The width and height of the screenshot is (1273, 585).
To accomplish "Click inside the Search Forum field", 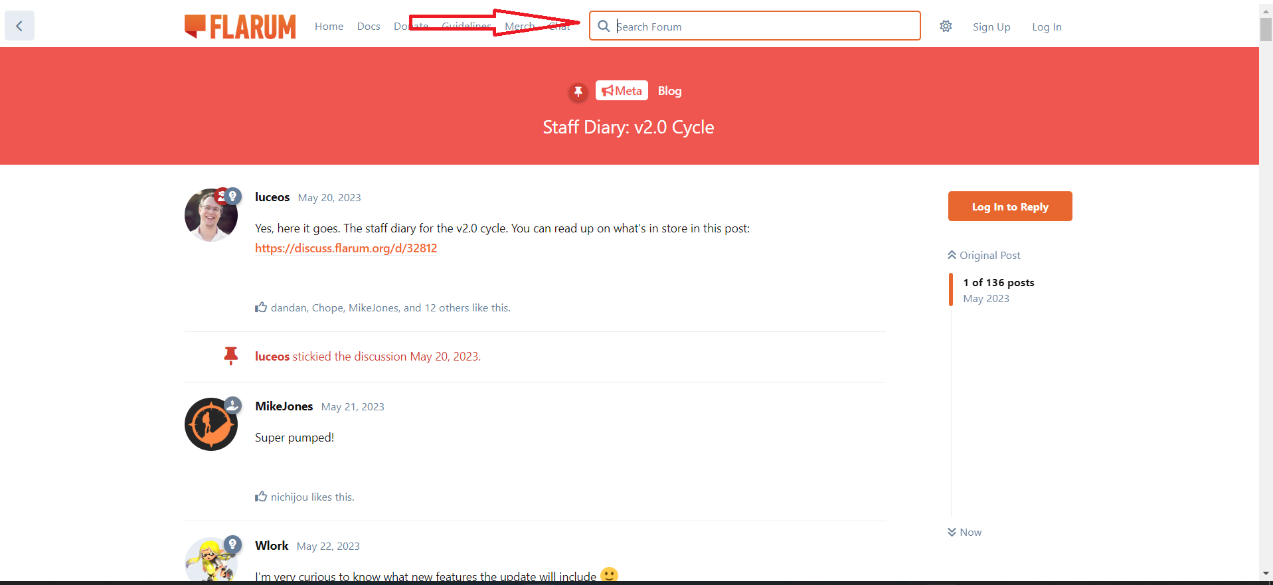I will (755, 26).
